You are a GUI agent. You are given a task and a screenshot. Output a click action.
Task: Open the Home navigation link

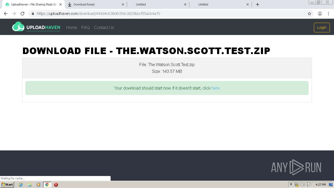[x=71, y=27]
